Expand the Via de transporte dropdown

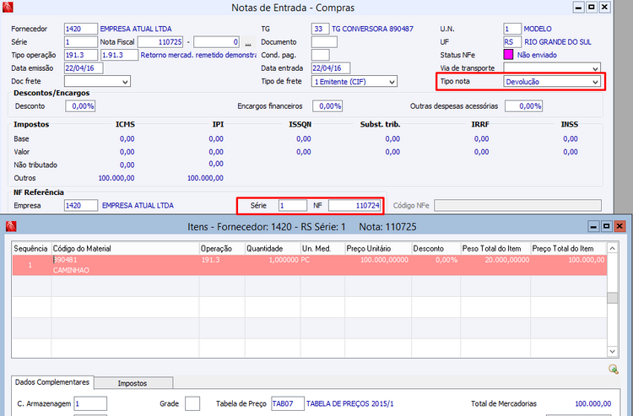tap(596, 68)
